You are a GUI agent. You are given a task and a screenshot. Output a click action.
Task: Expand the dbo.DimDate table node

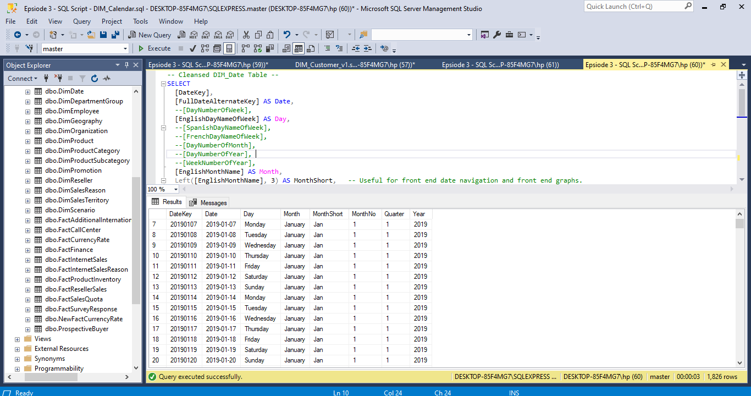(x=27, y=91)
